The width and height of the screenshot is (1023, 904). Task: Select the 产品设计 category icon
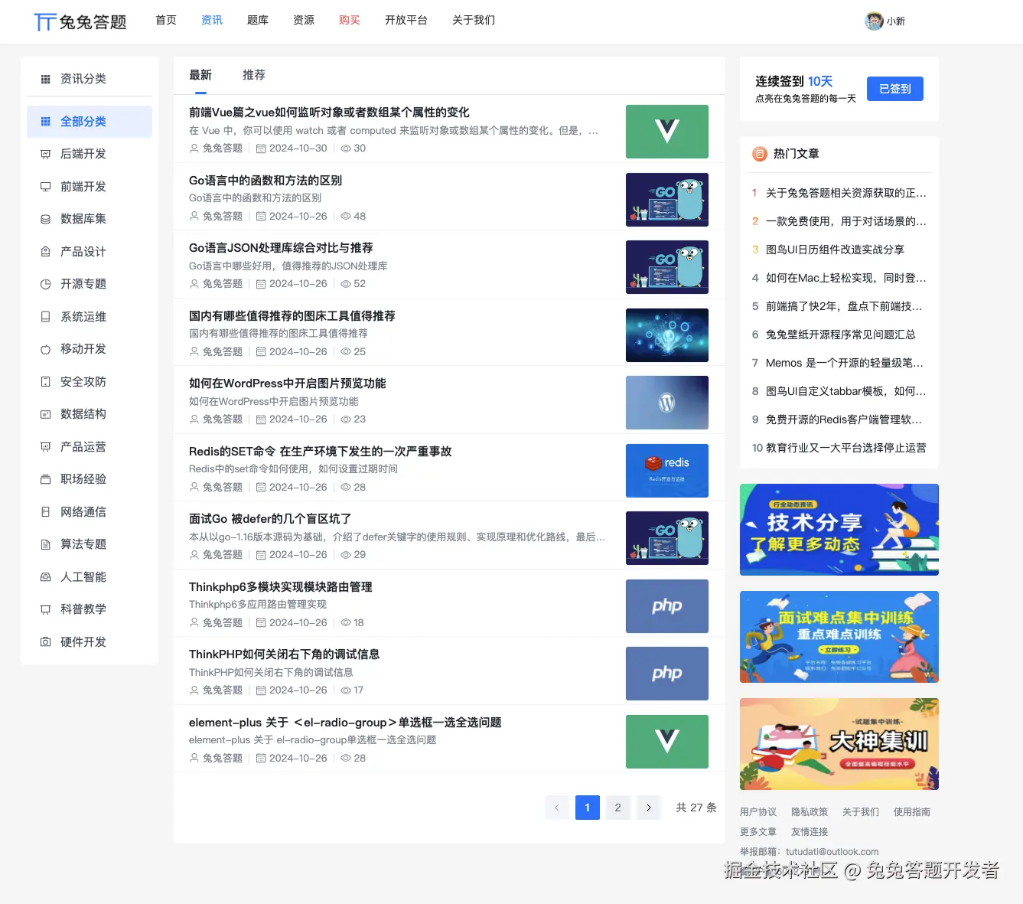(x=44, y=251)
